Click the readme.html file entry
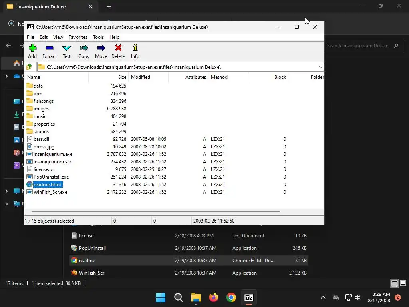The width and height of the screenshot is (409, 307). pyautogui.click(x=47, y=184)
